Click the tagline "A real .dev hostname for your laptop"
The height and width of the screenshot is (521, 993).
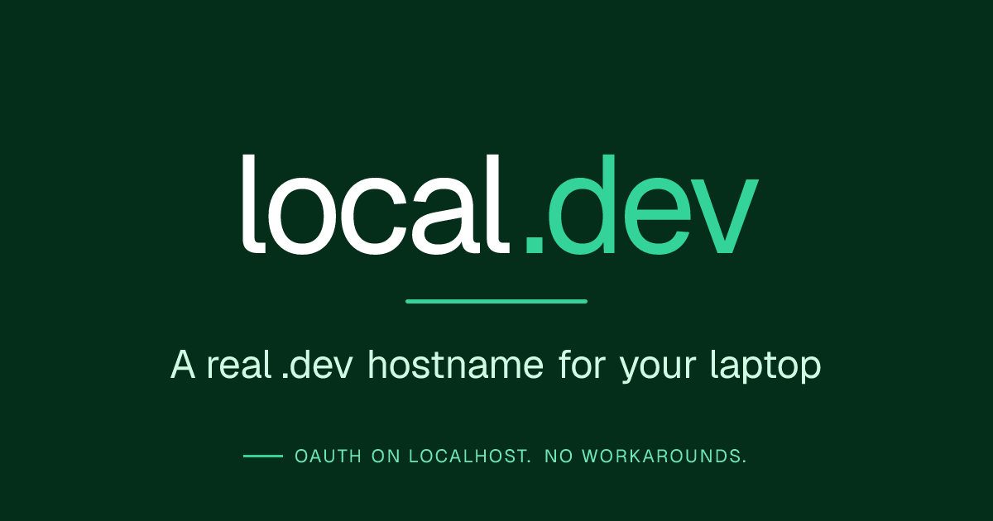click(x=496, y=366)
